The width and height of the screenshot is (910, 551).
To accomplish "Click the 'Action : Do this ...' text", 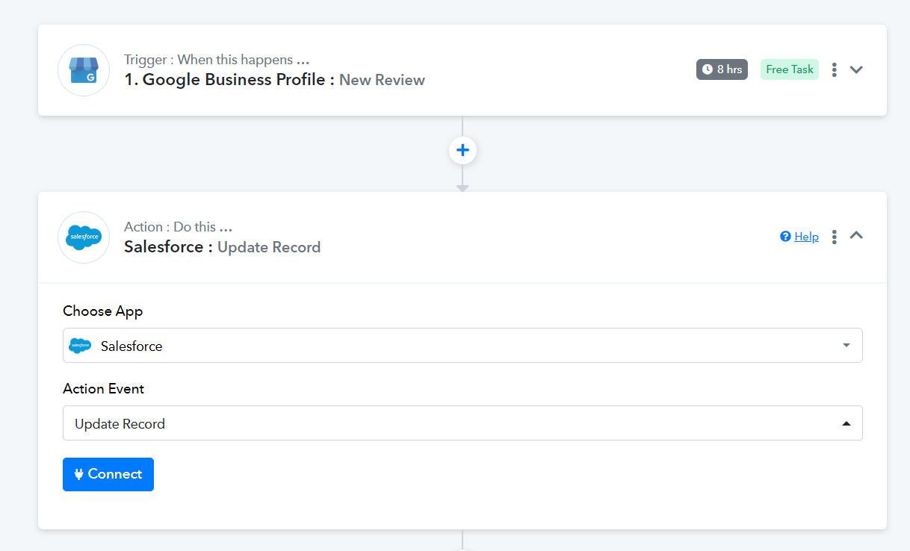I will (179, 227).
